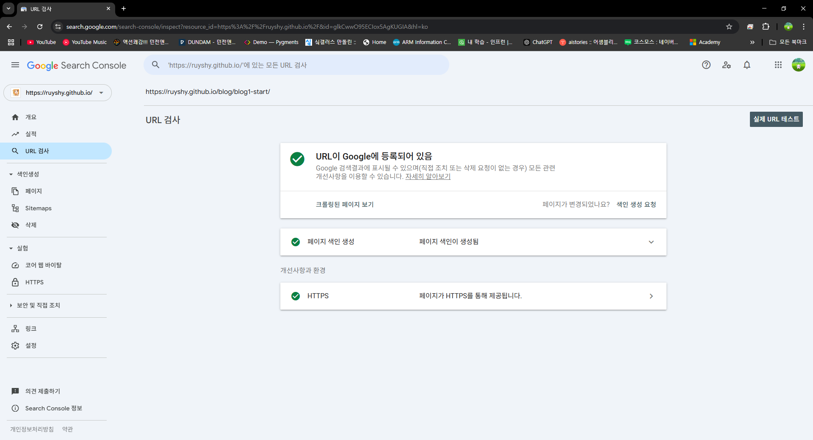Expand the 페이지 색인 생성 result row
813x440 pixels.
(x=651, y=242)
